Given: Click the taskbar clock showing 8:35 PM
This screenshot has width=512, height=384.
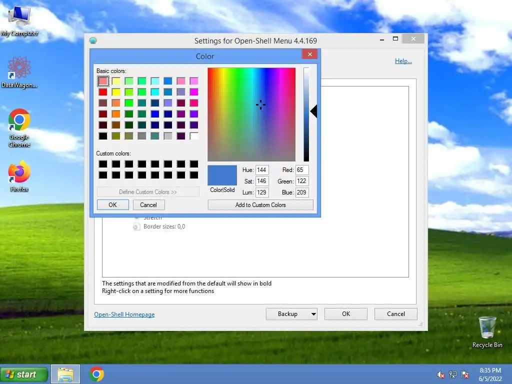Looking at the screenshot, I should pos(490,374).
